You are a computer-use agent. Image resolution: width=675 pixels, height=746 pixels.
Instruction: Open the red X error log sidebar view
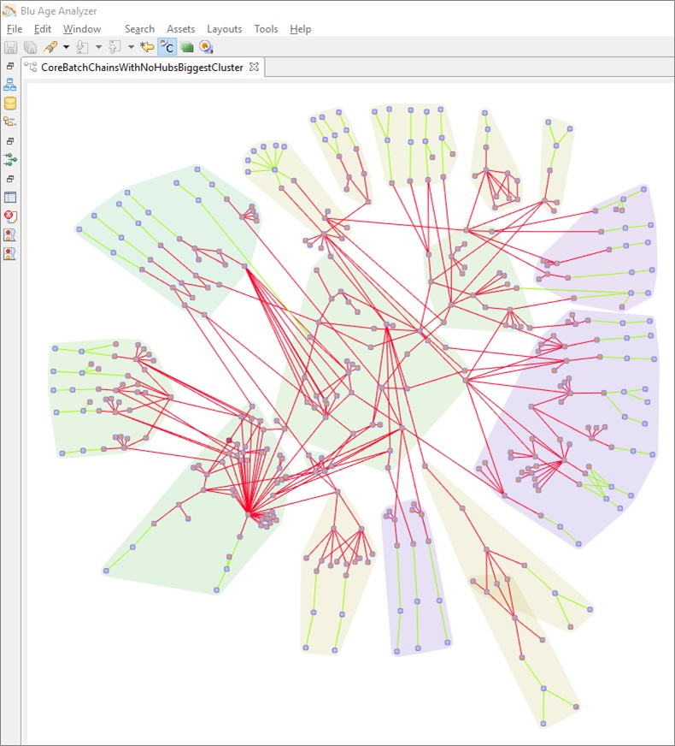[x=10, y=216]
